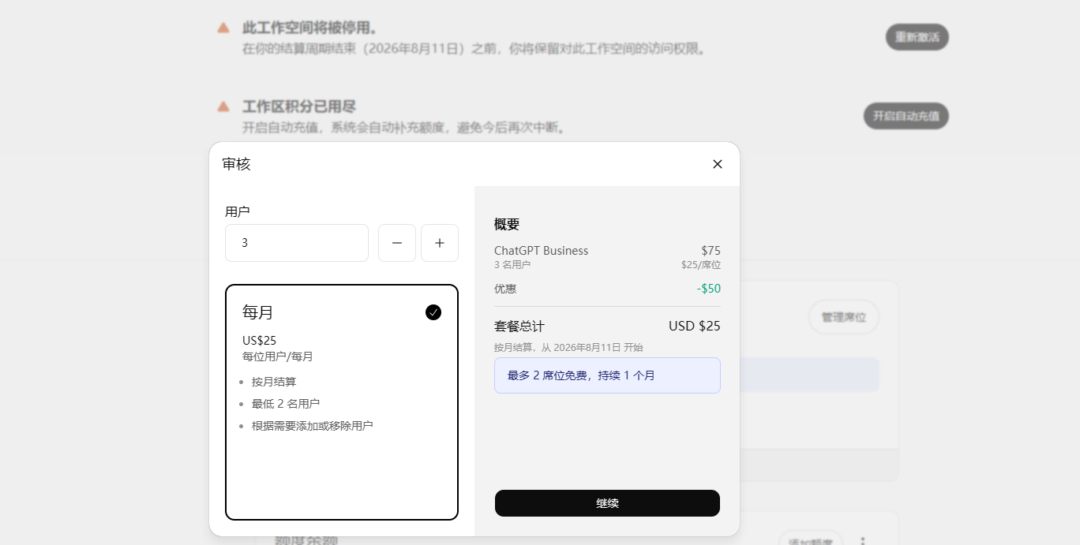Click the 工作区积分已用尽 heading
The height and width of the screenshot is (545, 1080).
300,106
